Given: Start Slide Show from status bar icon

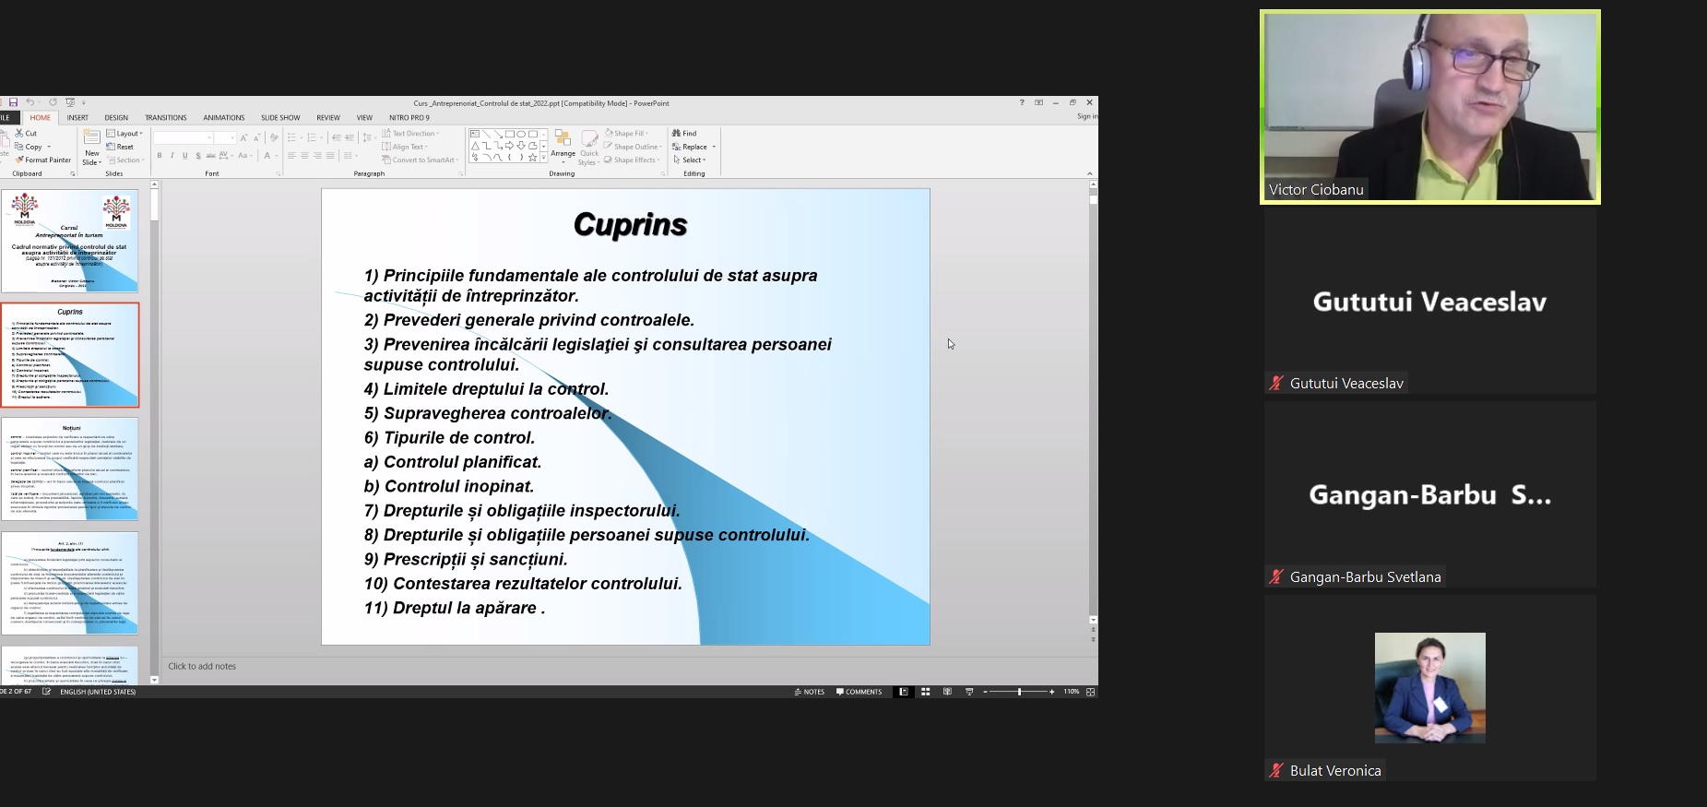Looking at the screenshot, I should tap(969, 692).
